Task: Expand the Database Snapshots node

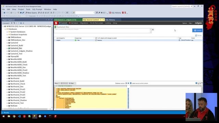Action: coord(7,35)
